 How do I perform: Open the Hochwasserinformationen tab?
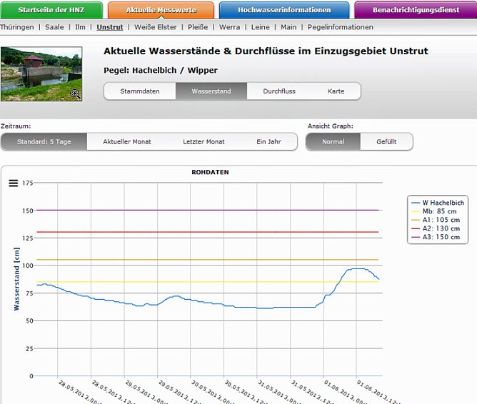click(x=284, y=10)
